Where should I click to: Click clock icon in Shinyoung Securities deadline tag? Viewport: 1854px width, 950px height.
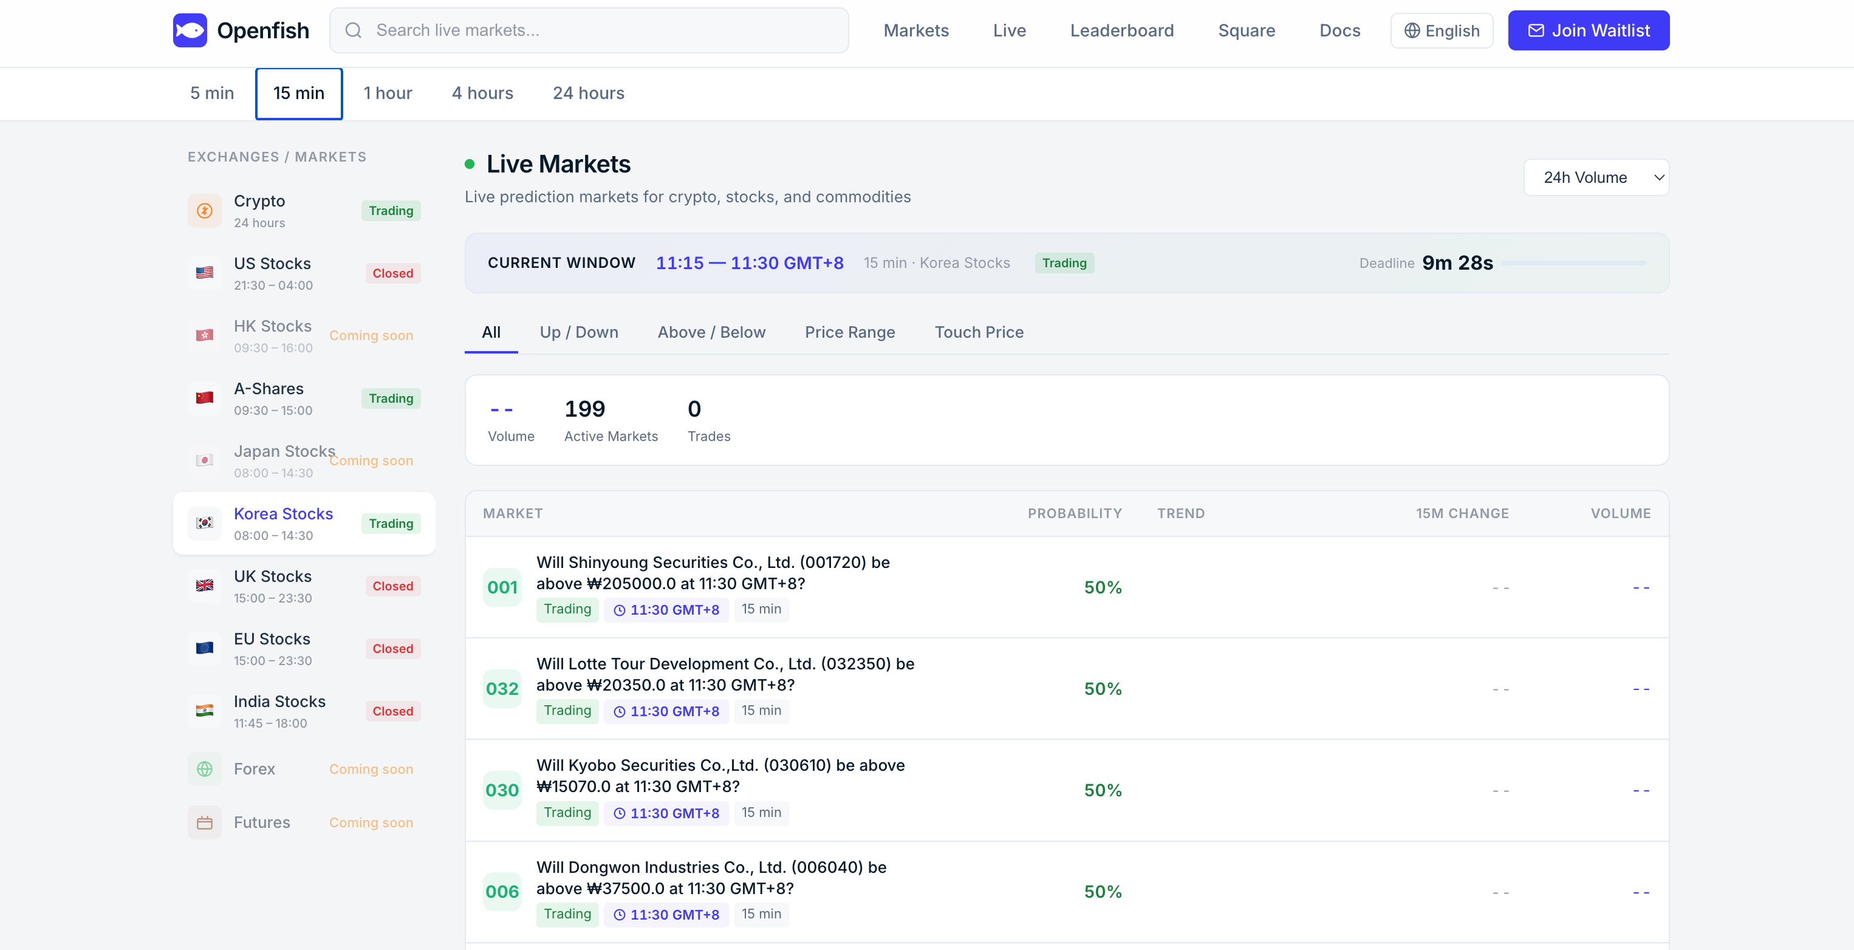tap(619, 610)
